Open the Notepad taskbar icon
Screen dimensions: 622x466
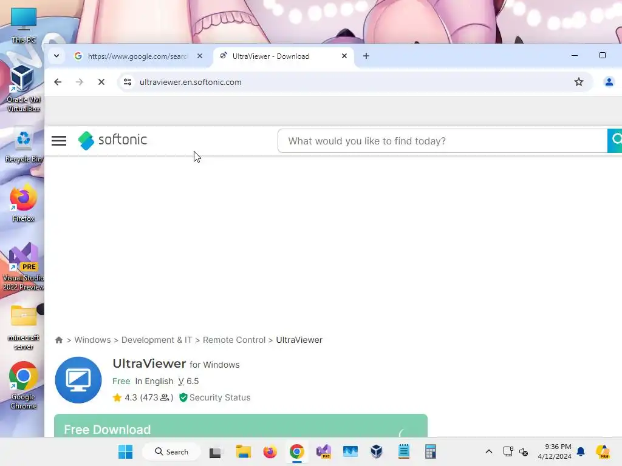404,451
